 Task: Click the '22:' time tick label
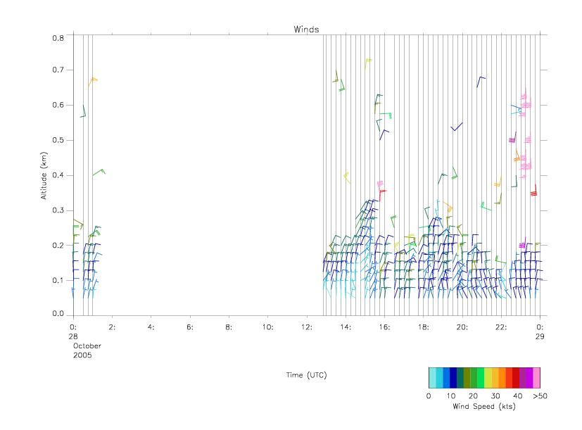point(501,327)
